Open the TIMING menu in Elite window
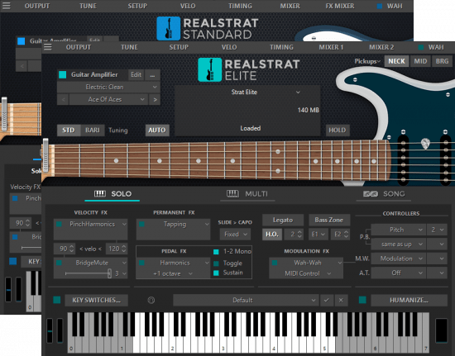The image size is (455, 356). 281,47
